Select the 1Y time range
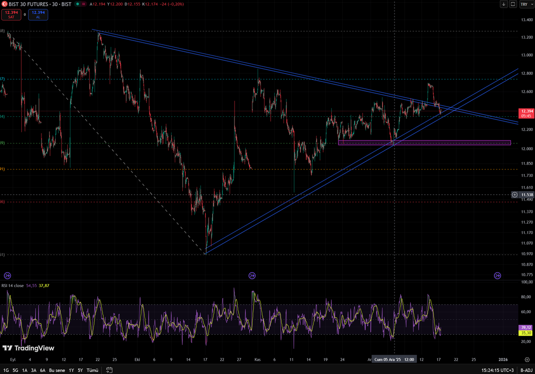This screenshot has width=535, height=374. pos(71,370)
